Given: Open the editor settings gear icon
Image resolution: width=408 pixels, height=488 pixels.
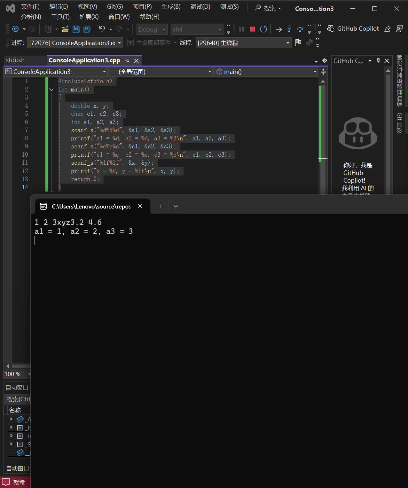Looking at the screenshot, I should tap(325, 61).
